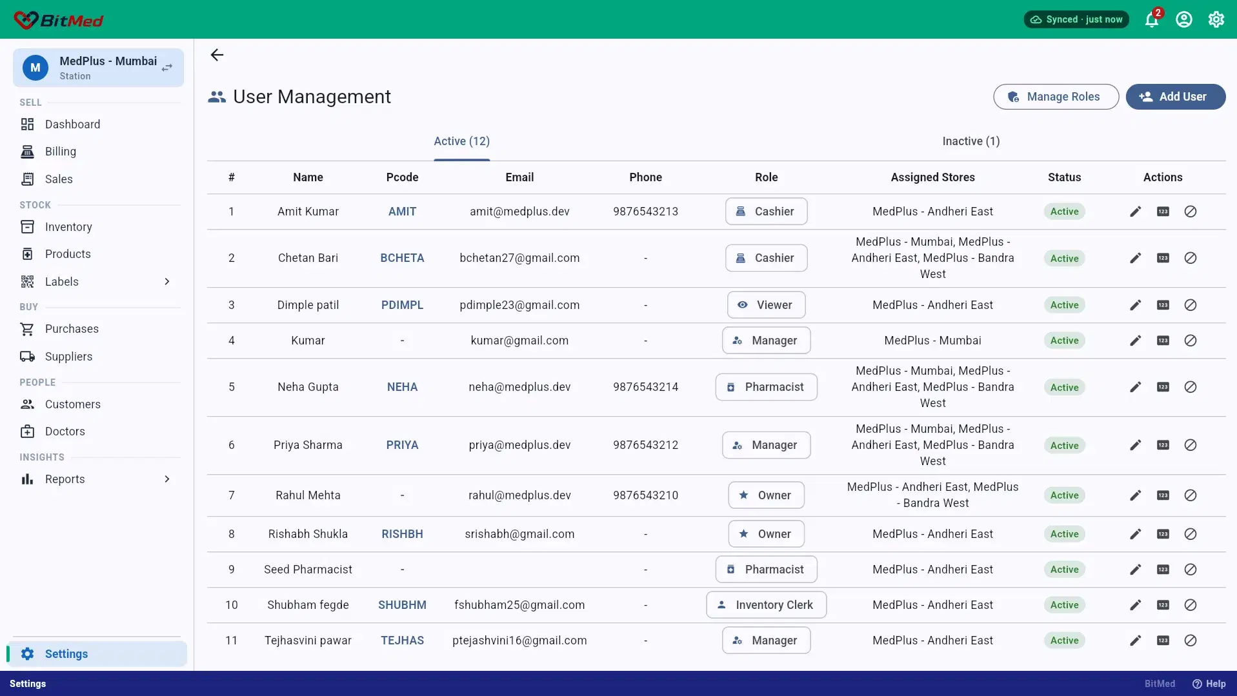Click the Add User button
The width and height of the screenshot is (1237, 696).
point(1175,97)
